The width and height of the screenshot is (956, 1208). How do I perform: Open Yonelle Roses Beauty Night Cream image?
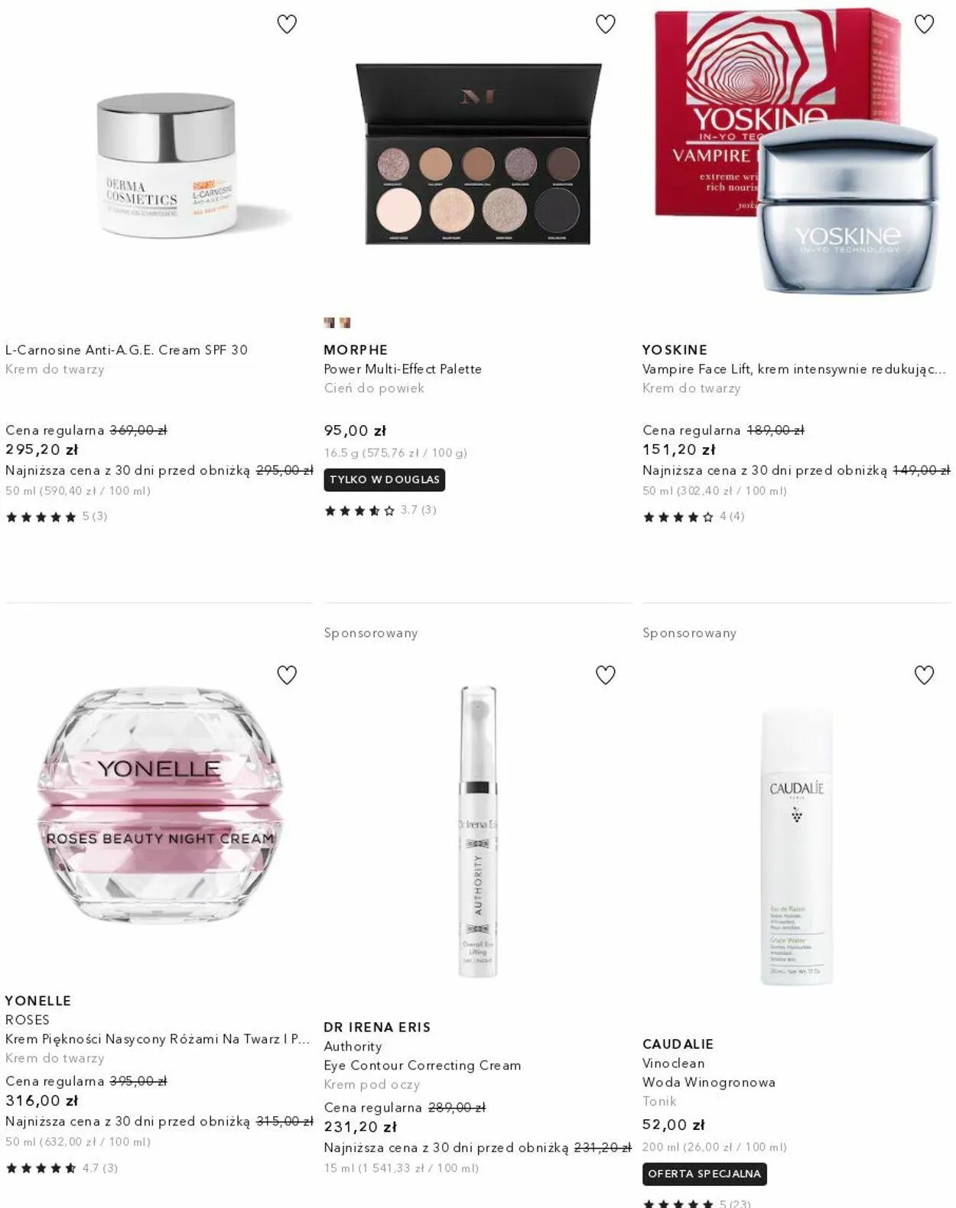(x=159, y=805)
